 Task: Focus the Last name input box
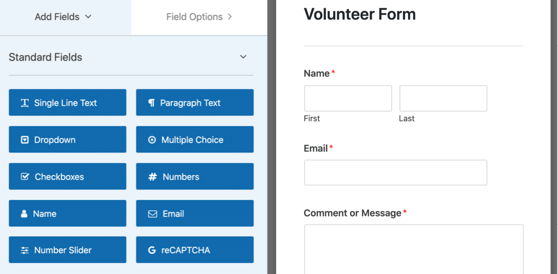[x=443, y=98]
